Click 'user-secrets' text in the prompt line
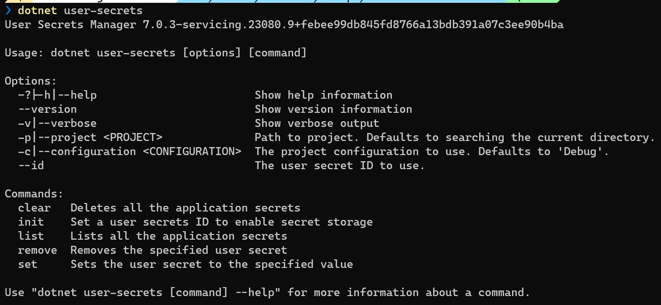The height and width of the screenshot is (305, 661). [103, 10]
